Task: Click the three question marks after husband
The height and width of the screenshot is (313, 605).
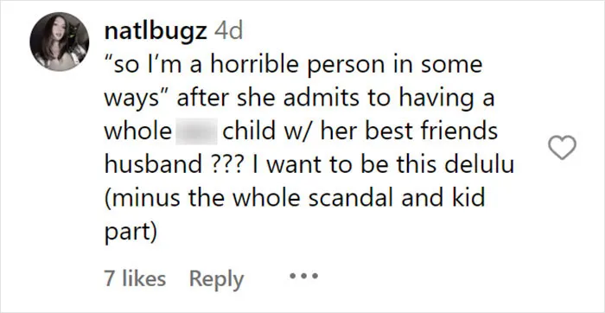Action: pyautogui.click(x=226, y=165)
